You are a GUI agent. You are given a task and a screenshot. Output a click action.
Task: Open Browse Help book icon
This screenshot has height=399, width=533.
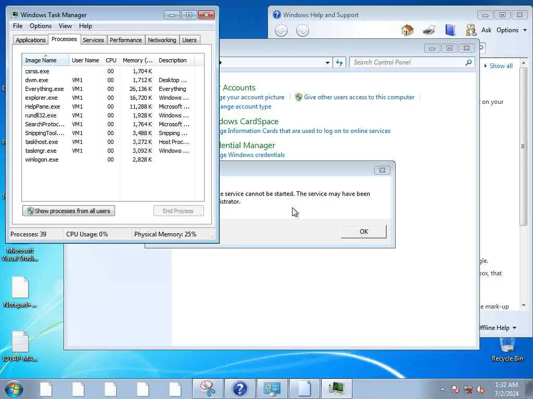click(x=450, y=30)
